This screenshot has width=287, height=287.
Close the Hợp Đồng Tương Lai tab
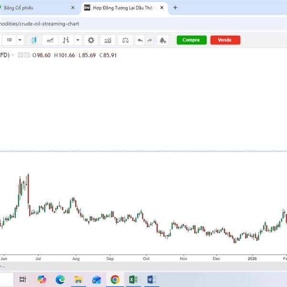tap(162, 8)
